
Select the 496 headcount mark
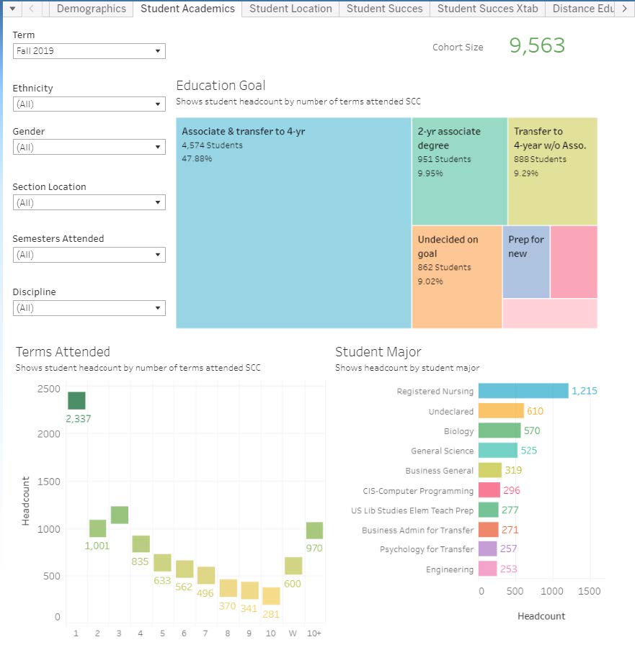(206, 575)
